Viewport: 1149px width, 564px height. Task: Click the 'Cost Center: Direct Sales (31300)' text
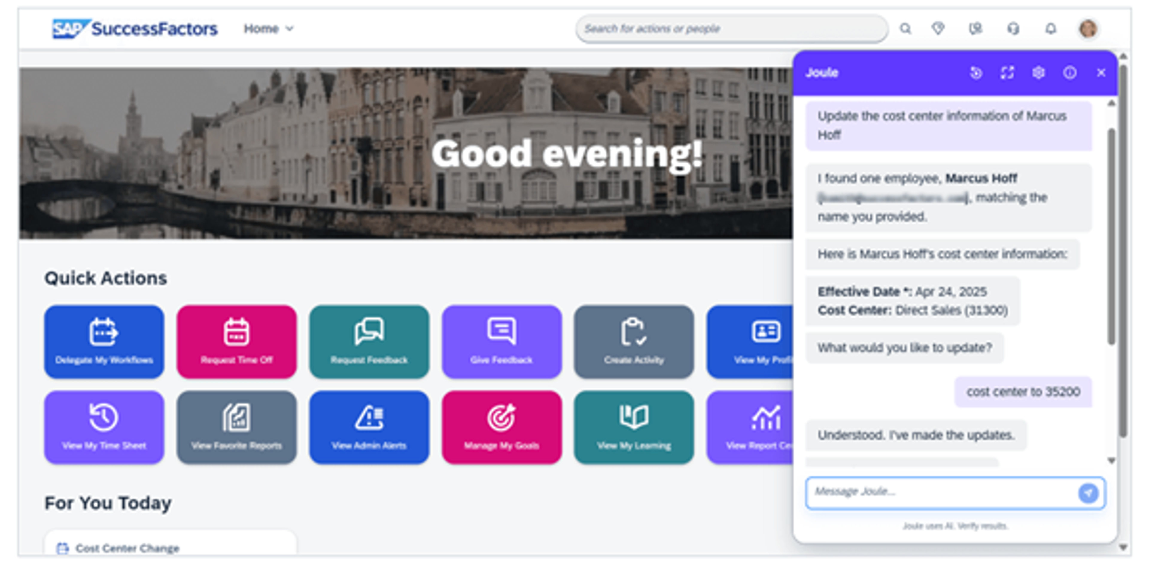tap(913, 310)
